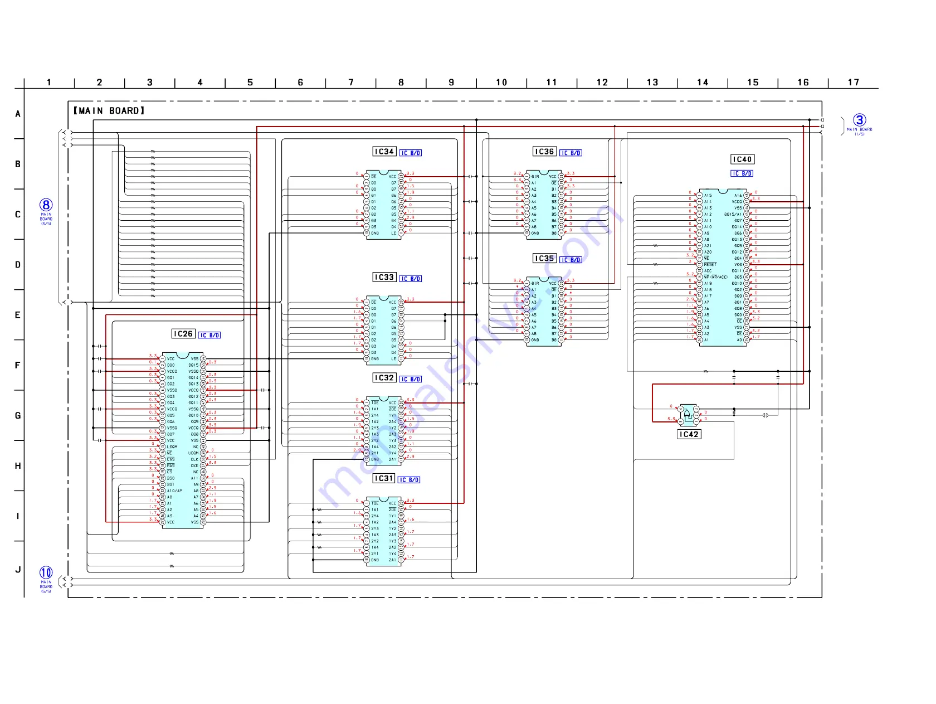Open the IC B/D link beside IC36
Screen dimensions: 936x704
point(571,153)
